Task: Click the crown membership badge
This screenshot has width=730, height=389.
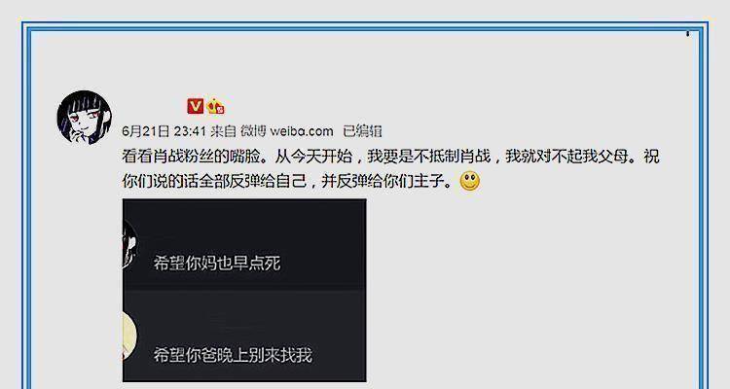Action: pyautogui.click(x=215, y=107)
